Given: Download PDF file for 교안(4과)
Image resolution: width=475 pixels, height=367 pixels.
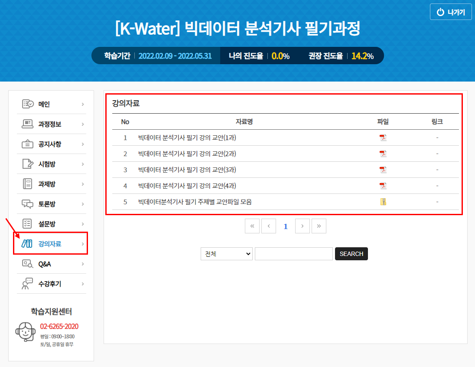Looking at the screenshot, I should click(383, 186).
